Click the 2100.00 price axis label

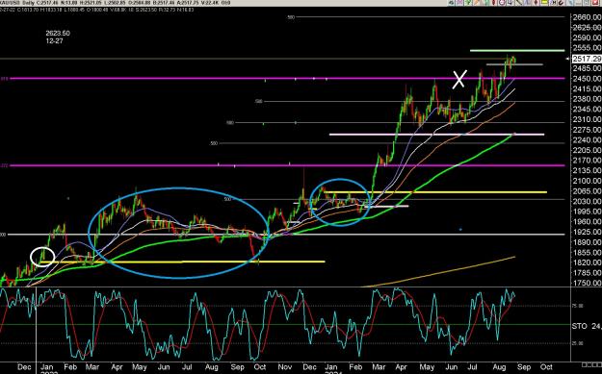click(587, 181)
